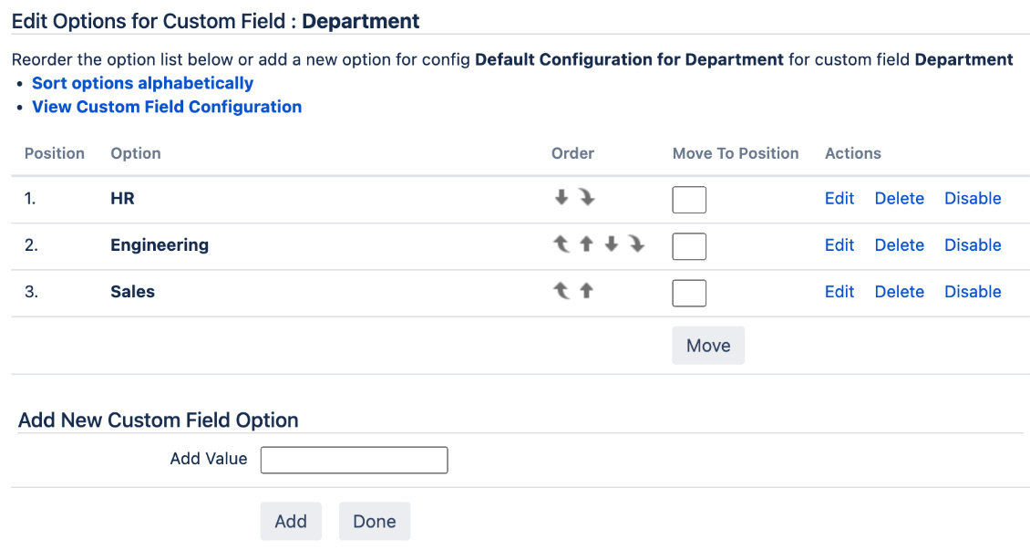Sort options alphabetically
The height and width of the screenshot is (550, 1030).
[142, 83]
